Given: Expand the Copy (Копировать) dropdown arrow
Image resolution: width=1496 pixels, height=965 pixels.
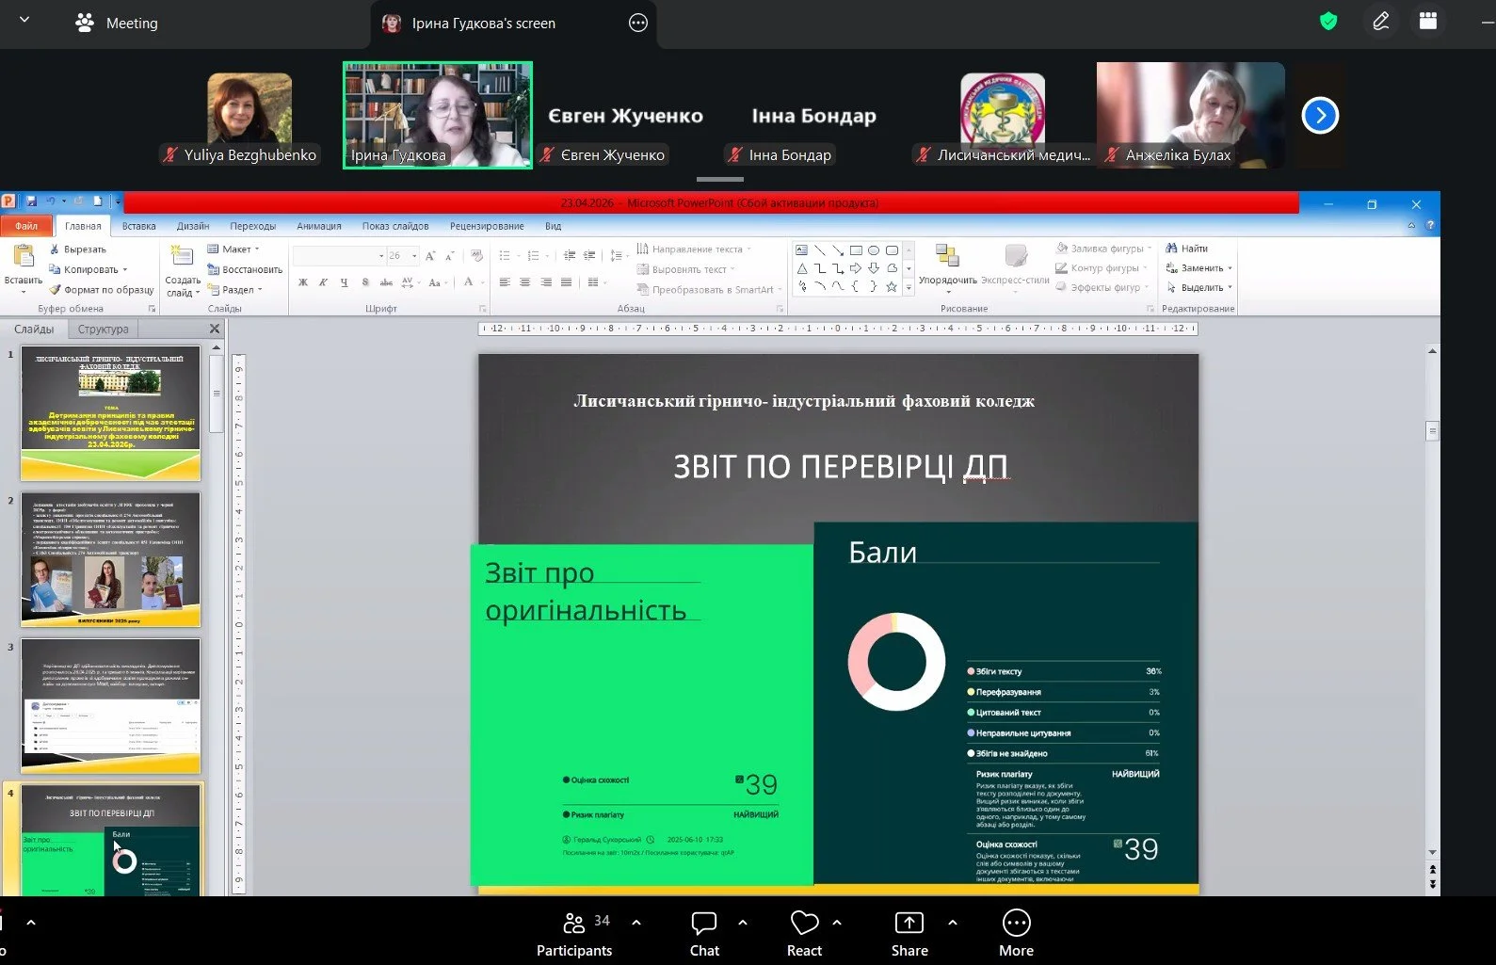Looking at the screenshot, I should 124,269.
